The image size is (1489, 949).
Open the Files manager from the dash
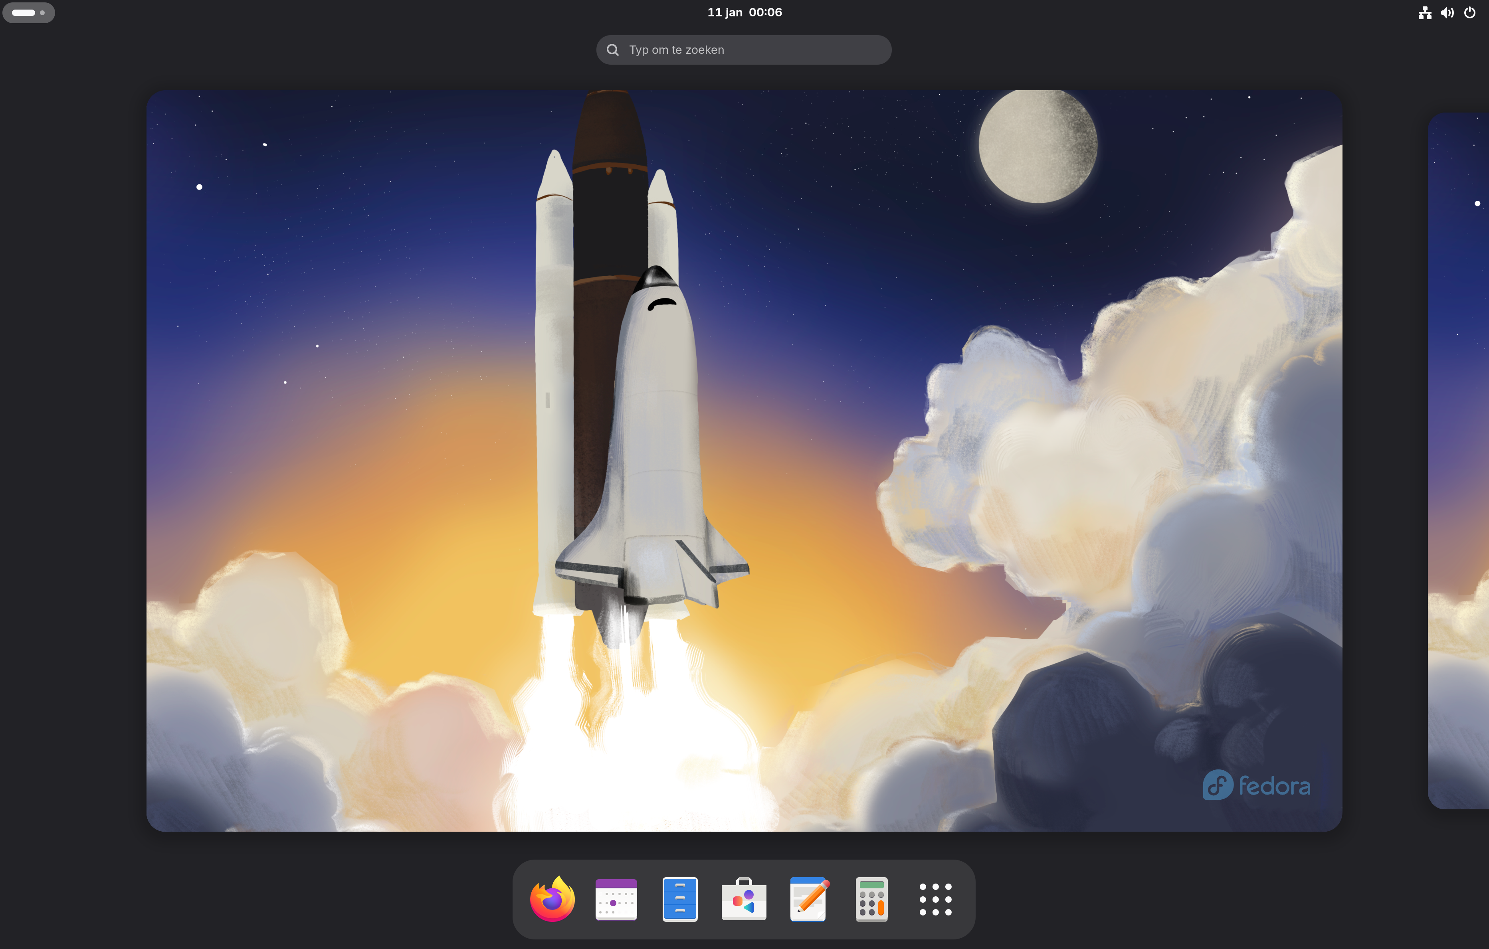click(x=679, y=899)
